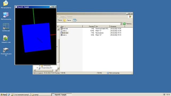Click the folder tree horizontal scroll-right arrow

56,70
